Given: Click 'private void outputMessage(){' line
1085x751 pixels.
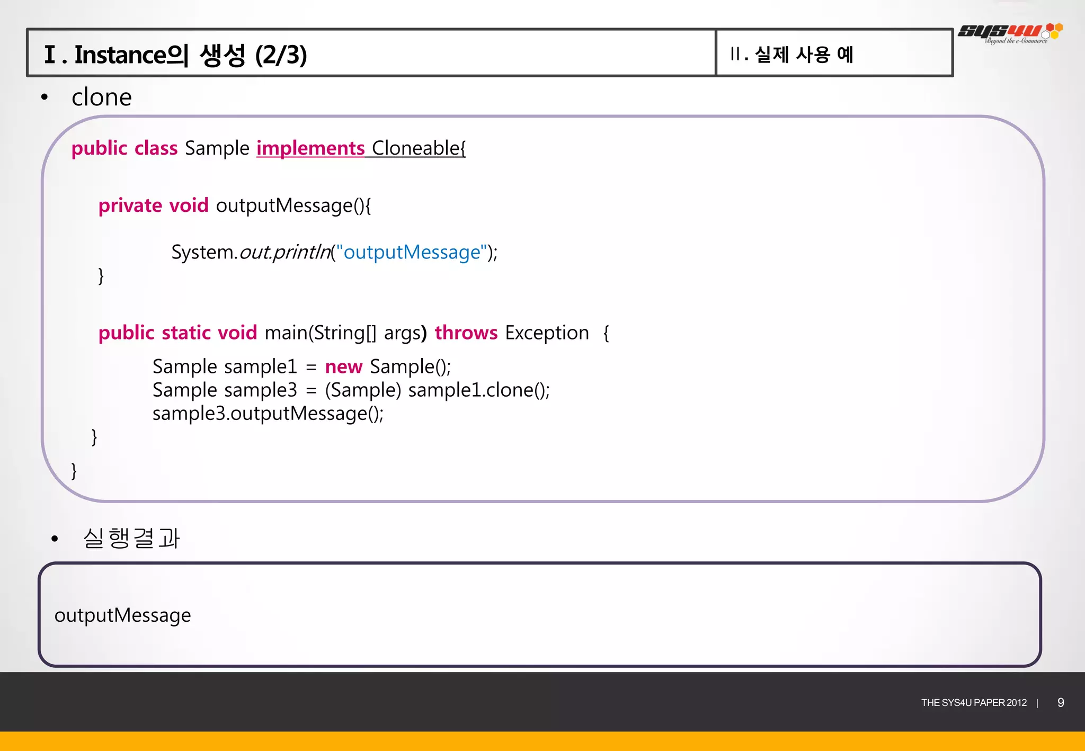Looking at the screenshot, I should pos(235,205).
